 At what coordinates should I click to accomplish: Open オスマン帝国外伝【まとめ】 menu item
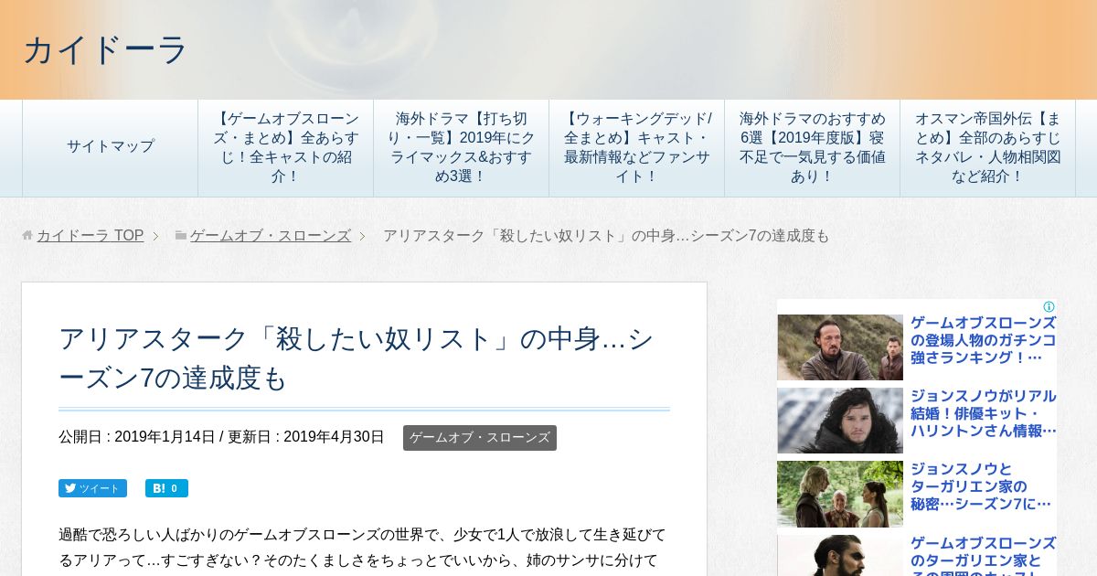(987, 146)
